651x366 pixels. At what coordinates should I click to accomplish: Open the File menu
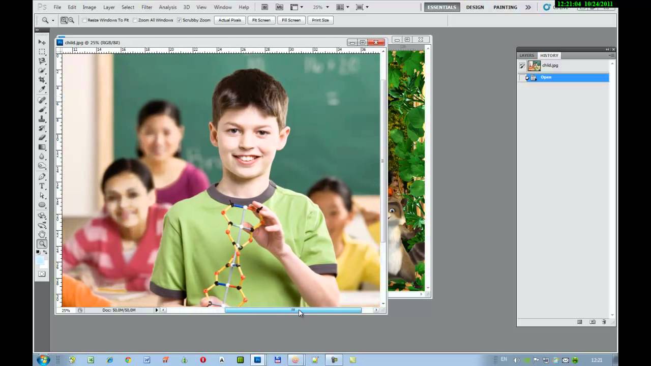coord(57,7)
